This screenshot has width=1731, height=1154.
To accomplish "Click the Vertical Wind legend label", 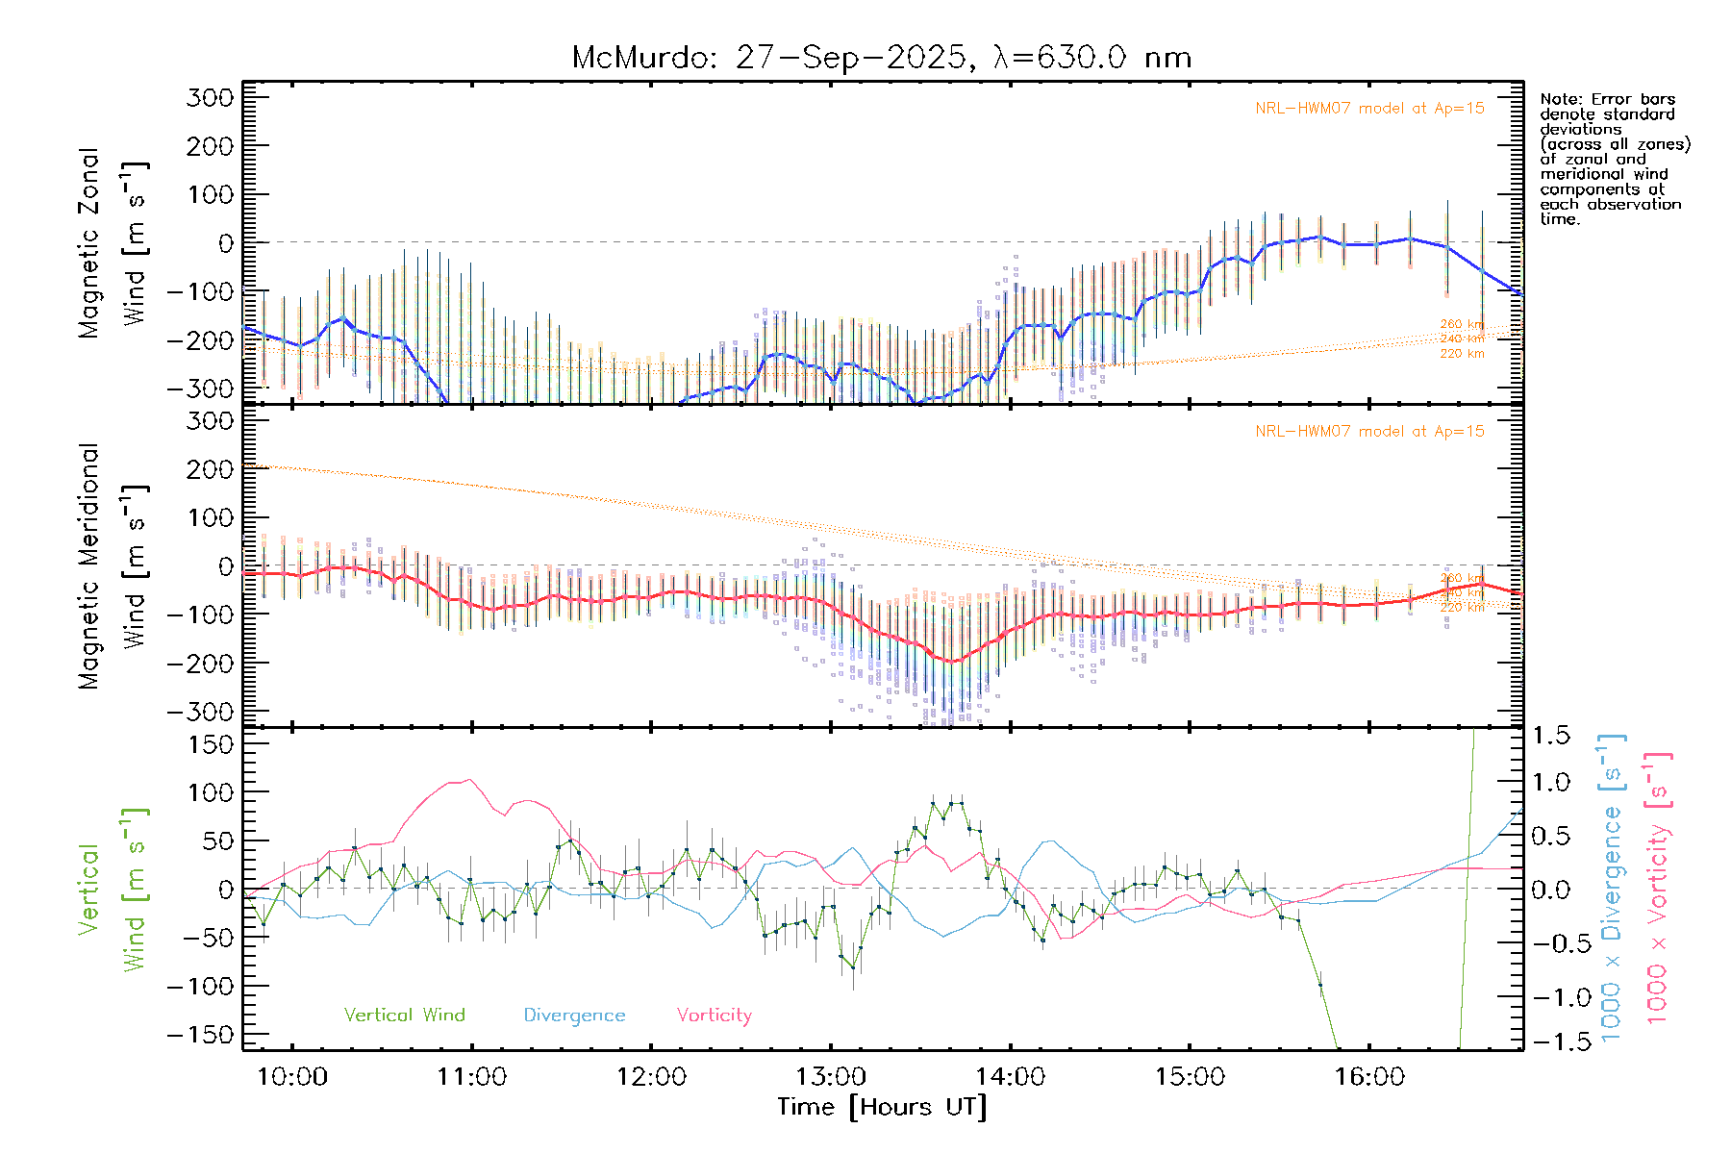I will tap(404, 1015).
